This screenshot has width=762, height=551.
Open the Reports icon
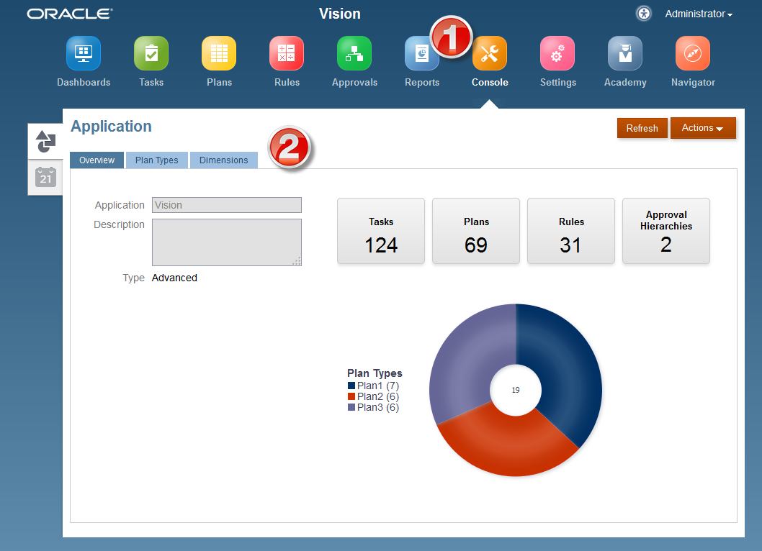pos(421,53)
